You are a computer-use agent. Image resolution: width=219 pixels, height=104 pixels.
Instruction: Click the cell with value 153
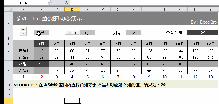tap(195, 50)
